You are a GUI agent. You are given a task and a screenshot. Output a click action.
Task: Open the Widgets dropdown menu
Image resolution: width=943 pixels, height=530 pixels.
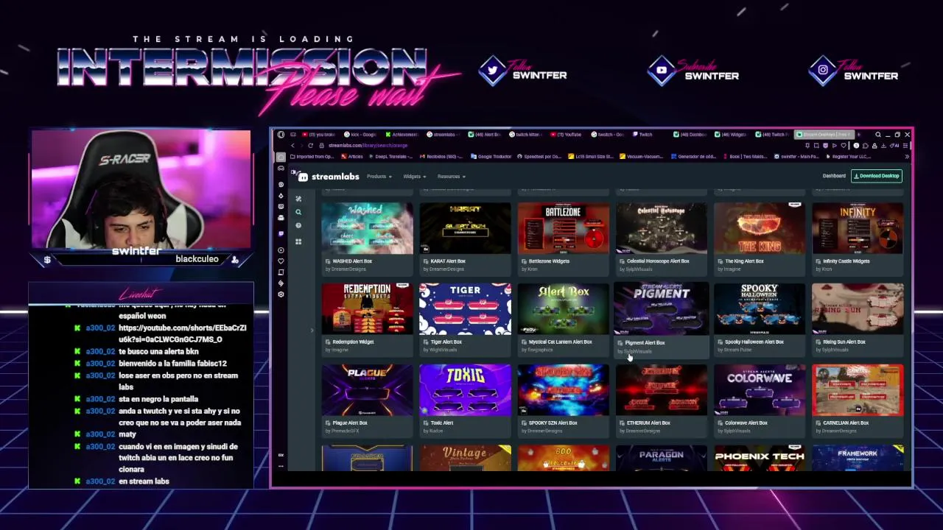click(x=415, y=177)
